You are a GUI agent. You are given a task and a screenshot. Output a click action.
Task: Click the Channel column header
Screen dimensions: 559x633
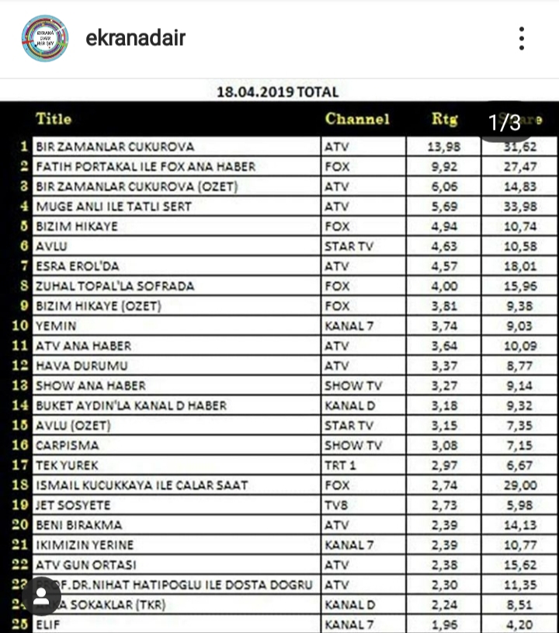357,120
